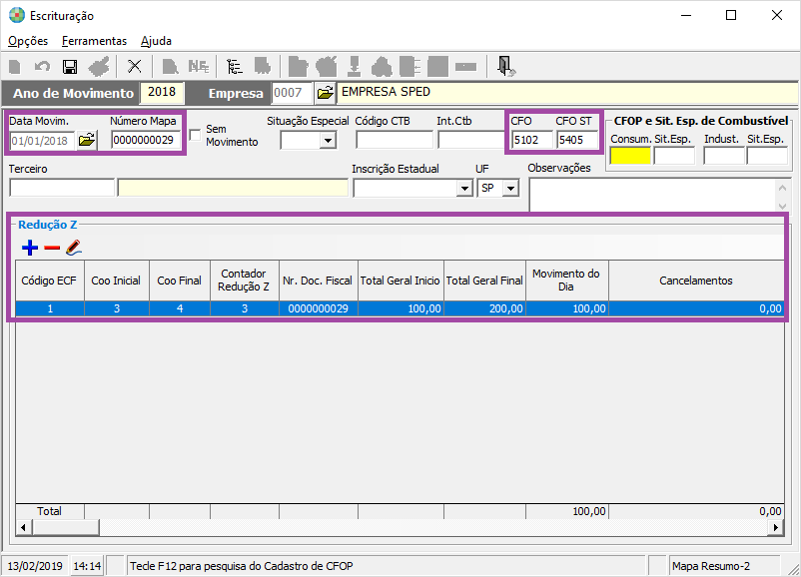
Task: Click the Código ECF column header
Action: pyautogui.click(x=49, y=281)
